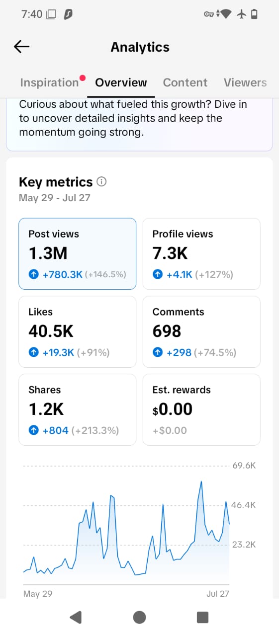279x636 pixels.
Task: Select the Profile views metric card
Action: [201, 253]
